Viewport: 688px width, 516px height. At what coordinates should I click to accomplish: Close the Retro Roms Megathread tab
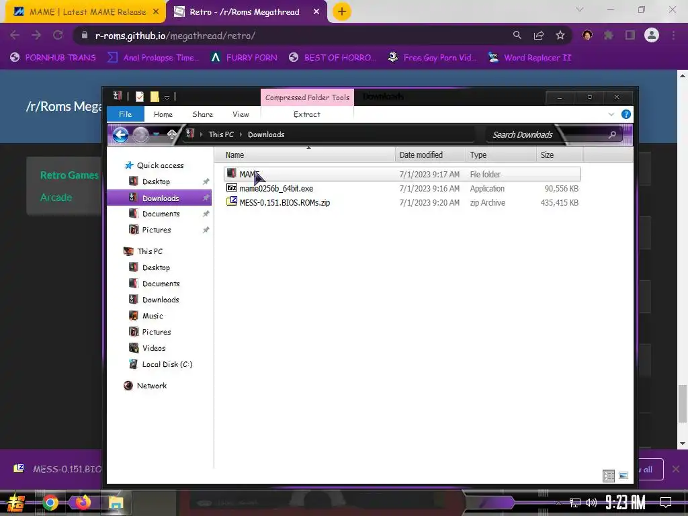[x=316, y=12]
